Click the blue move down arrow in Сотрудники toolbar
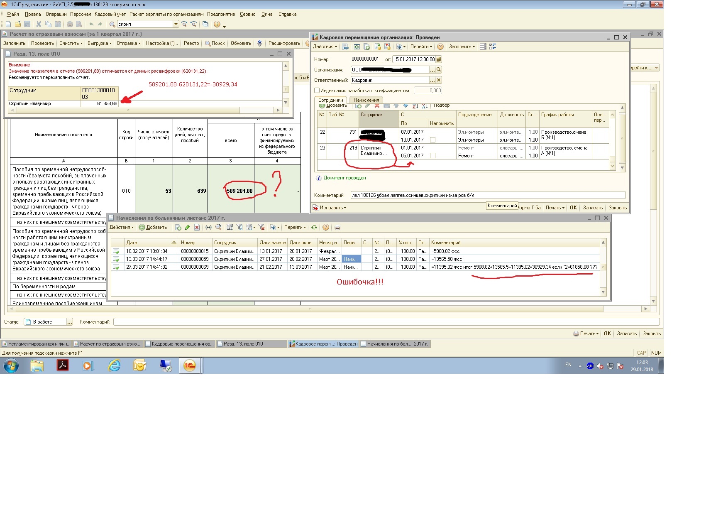This screenshot has width=728, height=515. point(406,105)
